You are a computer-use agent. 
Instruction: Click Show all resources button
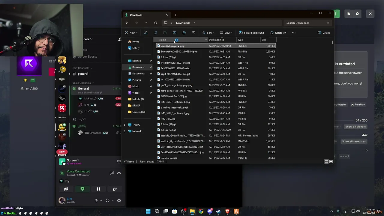point(354,142)
